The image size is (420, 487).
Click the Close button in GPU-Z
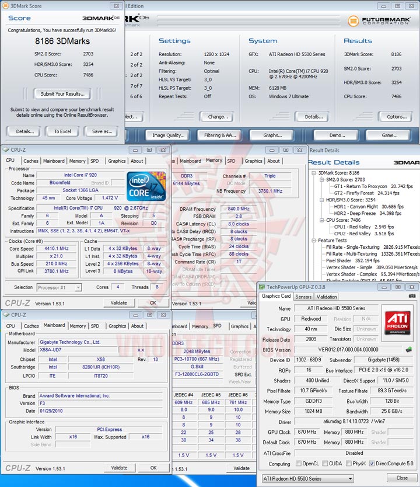[402, 478]
